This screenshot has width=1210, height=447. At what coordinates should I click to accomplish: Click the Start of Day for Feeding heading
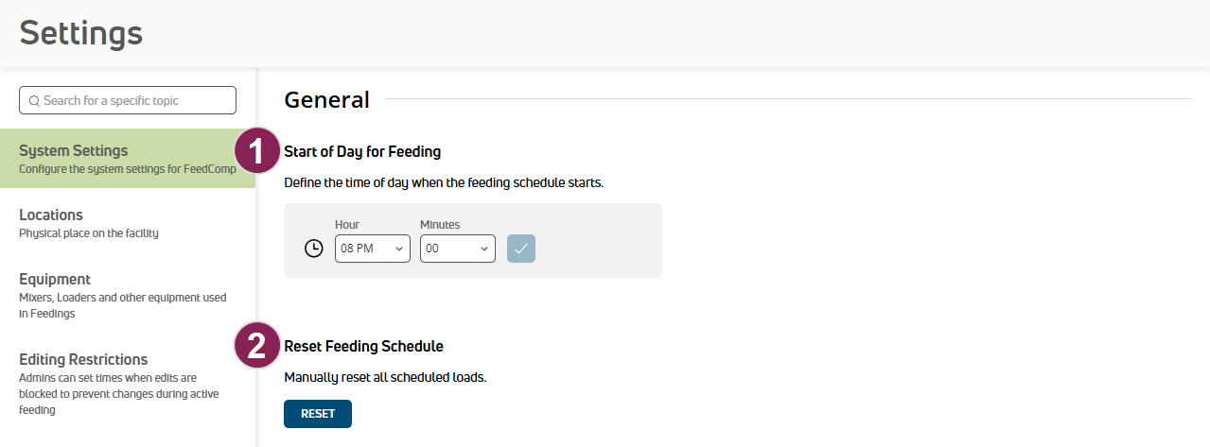pos(362,151)
